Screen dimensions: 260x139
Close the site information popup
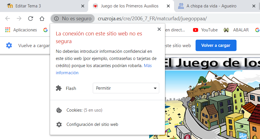(159, 29)
